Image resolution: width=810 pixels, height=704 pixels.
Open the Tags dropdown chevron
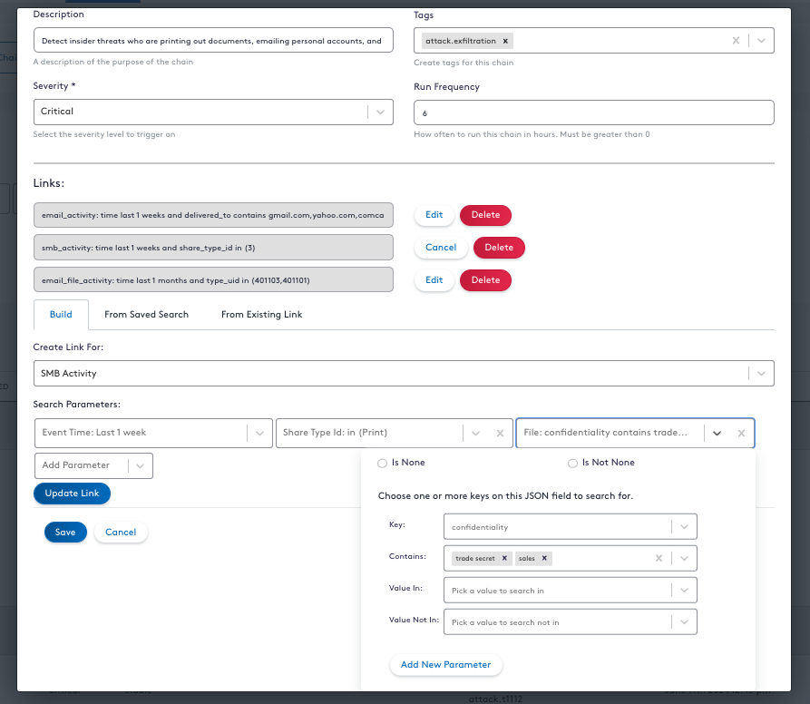tap(761, 40)
